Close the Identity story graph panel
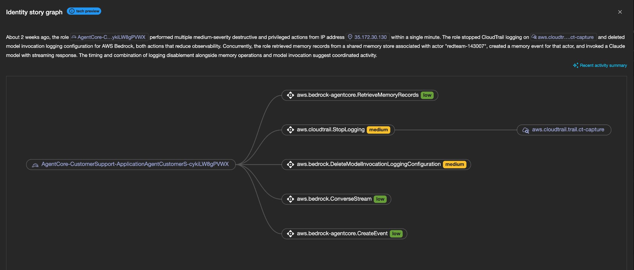The width and height of the screenshot is (634, 270). click(x=620, y=12)
